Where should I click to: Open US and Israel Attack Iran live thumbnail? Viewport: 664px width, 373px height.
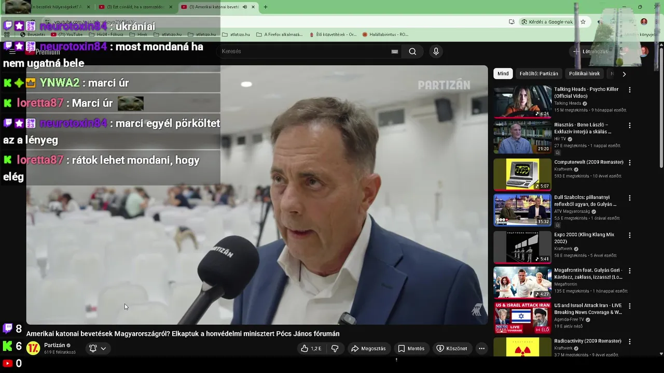click(522, 318)
